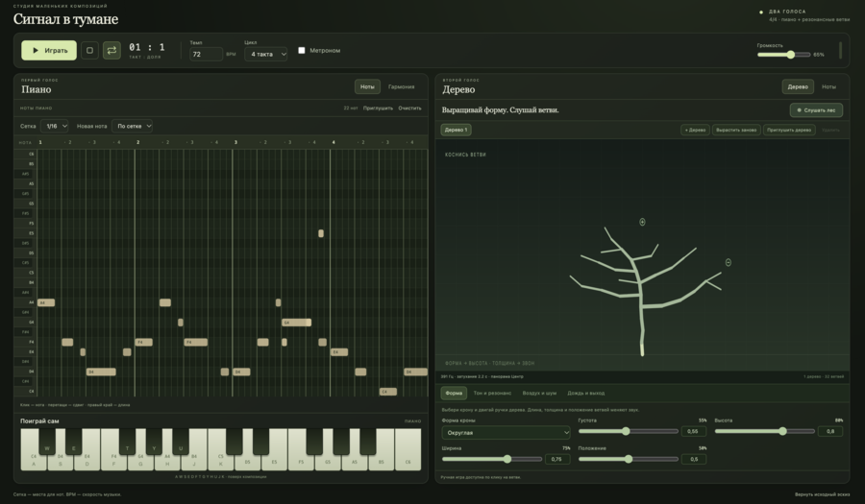This screenshot has width=865, height=504.
Task: Click the right circular handle beside the tree
Action: [729, 263]
